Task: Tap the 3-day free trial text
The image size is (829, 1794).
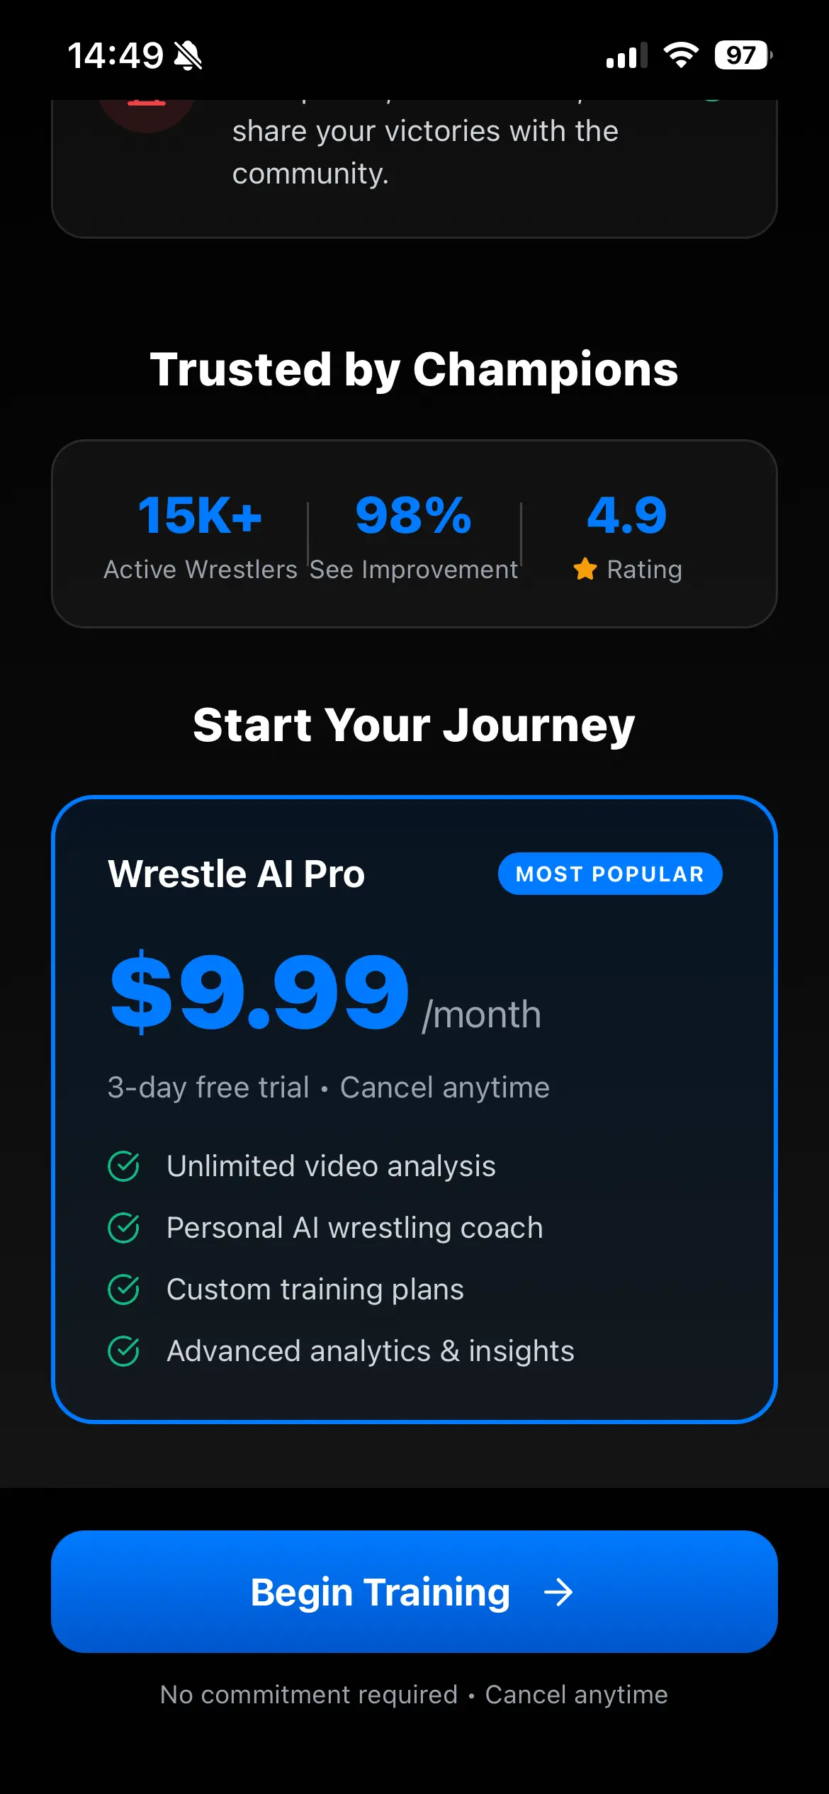Action: pos(208,1088)
